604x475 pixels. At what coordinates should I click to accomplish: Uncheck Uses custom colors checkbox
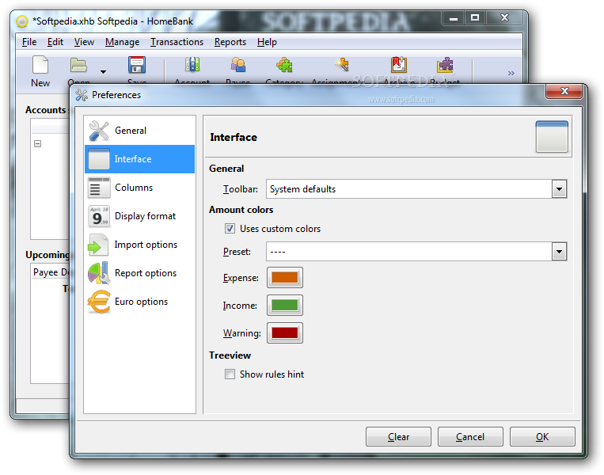(230, 229)
